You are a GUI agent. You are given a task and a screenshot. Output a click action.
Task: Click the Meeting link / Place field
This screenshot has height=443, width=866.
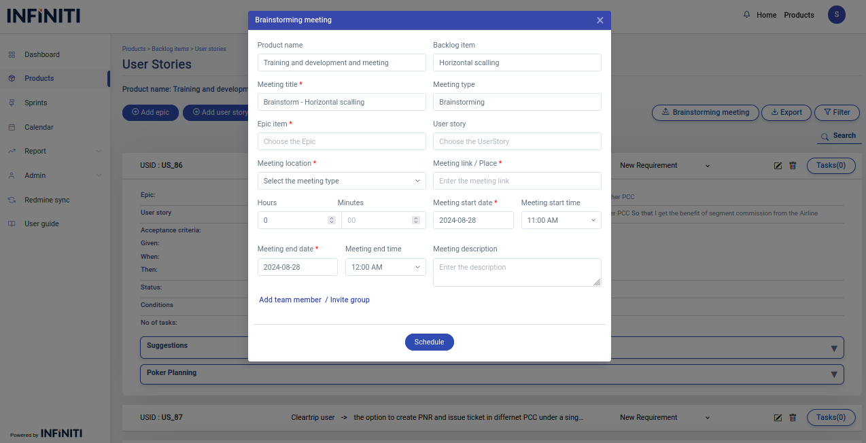click(517, 181)
